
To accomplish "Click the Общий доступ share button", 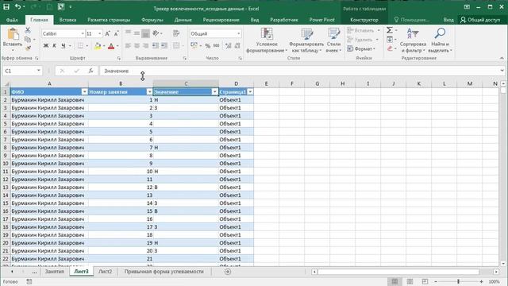I will coord(480,20).
